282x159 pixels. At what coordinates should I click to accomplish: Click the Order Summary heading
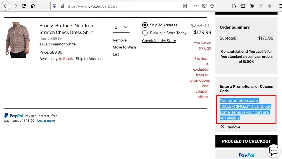pyautogui.click(x=234, y=27)
